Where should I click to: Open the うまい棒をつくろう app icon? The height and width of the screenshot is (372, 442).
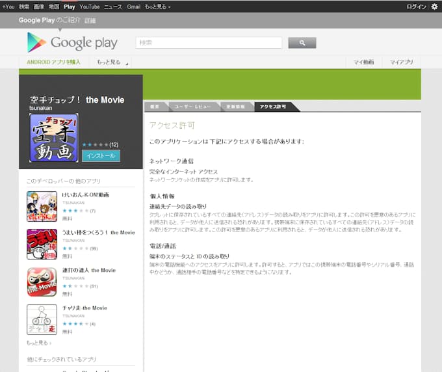(x=42, y=244)
